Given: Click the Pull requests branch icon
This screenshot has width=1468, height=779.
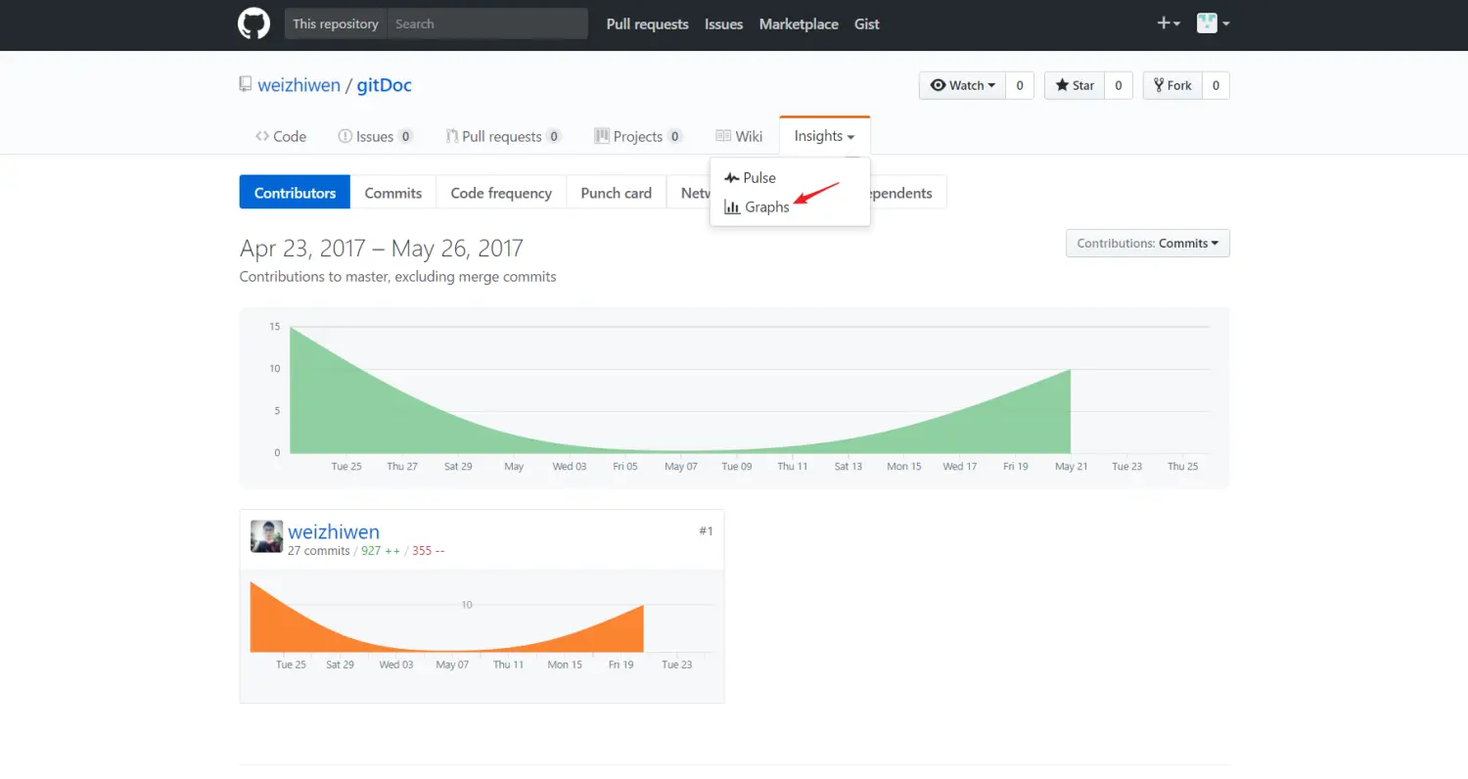Looking at the screenshot, I should point(452,136).
